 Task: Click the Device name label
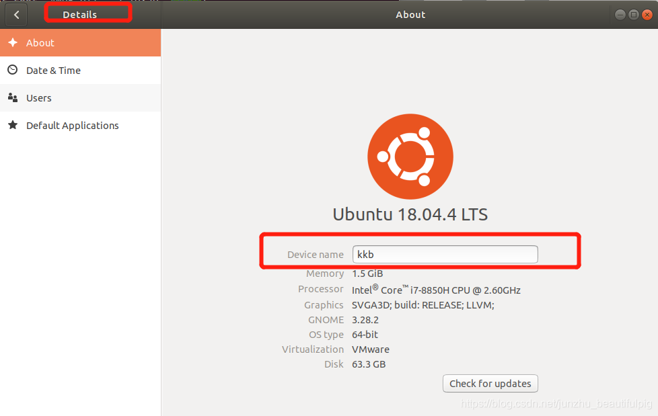point(315,255)
